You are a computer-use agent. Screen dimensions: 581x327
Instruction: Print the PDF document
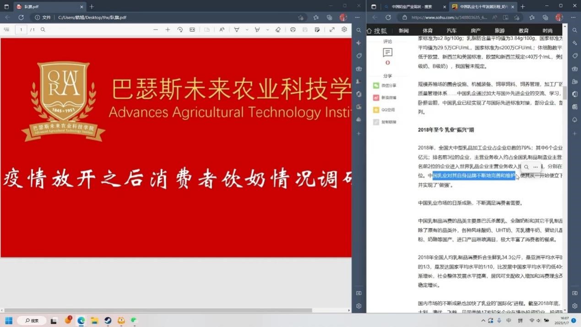(293, 30)
